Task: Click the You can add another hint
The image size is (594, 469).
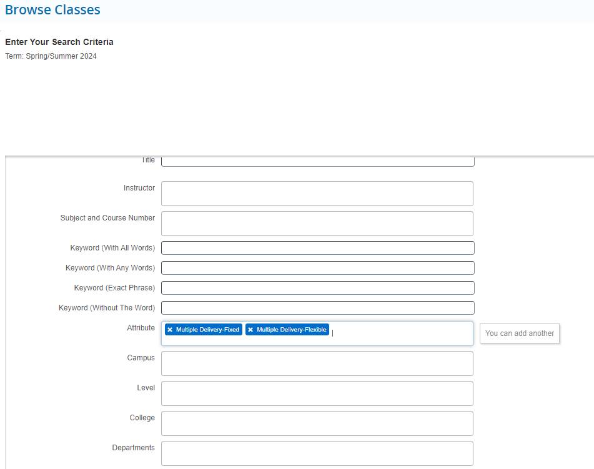Action: (x=519, y=333)
